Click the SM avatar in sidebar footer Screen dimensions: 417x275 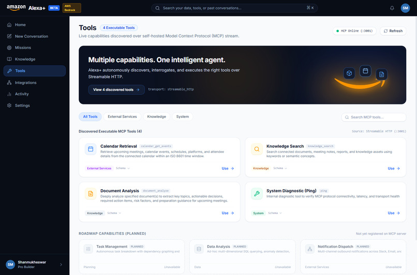[10, 264]
